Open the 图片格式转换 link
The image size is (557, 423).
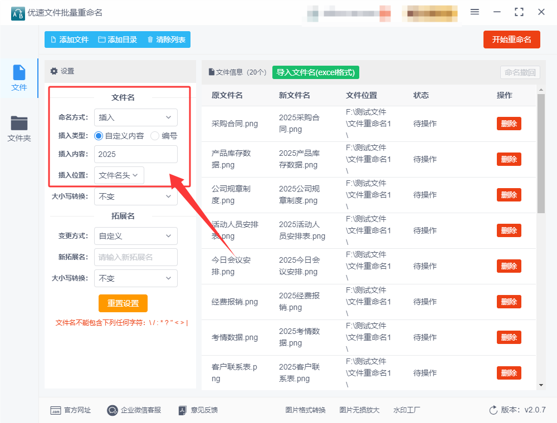pyautogui.click(x=305, y=410)
